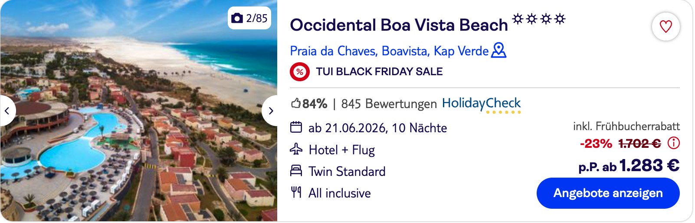Click the calendar date icon
The height and width of the screenshot is (223, 695).
(296, 127)
